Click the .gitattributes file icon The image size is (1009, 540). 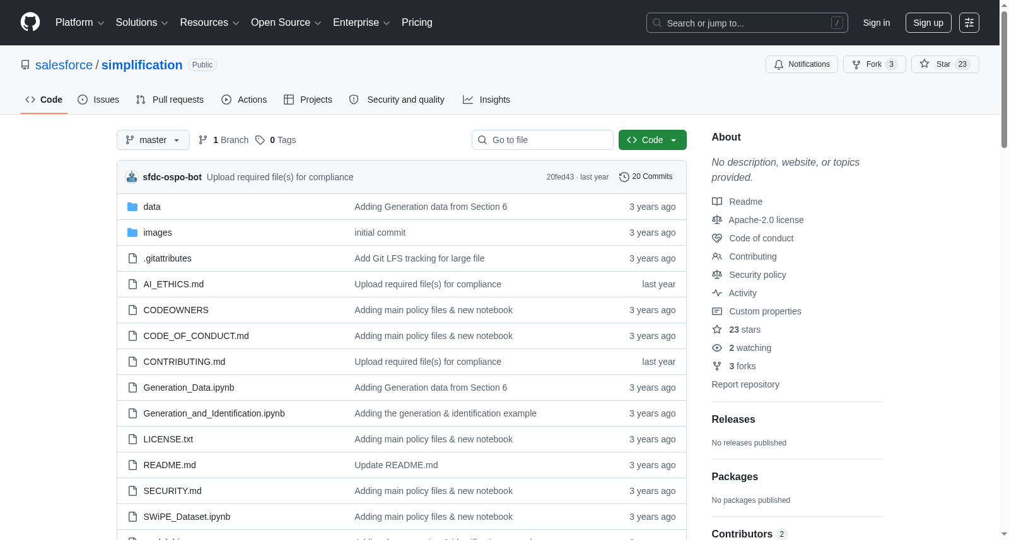pos(132,258)
